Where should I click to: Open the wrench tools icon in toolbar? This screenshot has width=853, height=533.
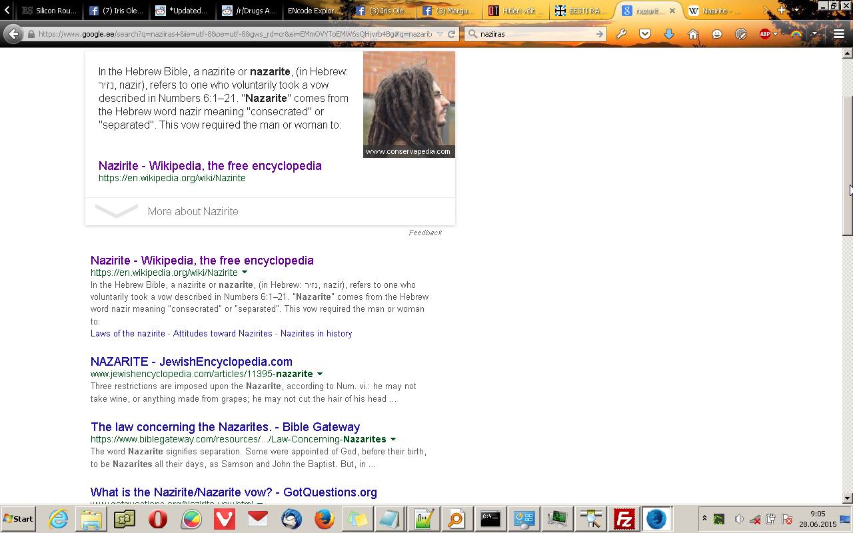pyautogui.click(x=621, y=34)
